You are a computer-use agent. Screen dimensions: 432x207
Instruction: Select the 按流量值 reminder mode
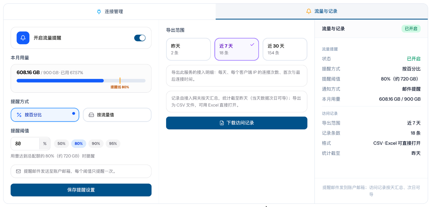117,115
